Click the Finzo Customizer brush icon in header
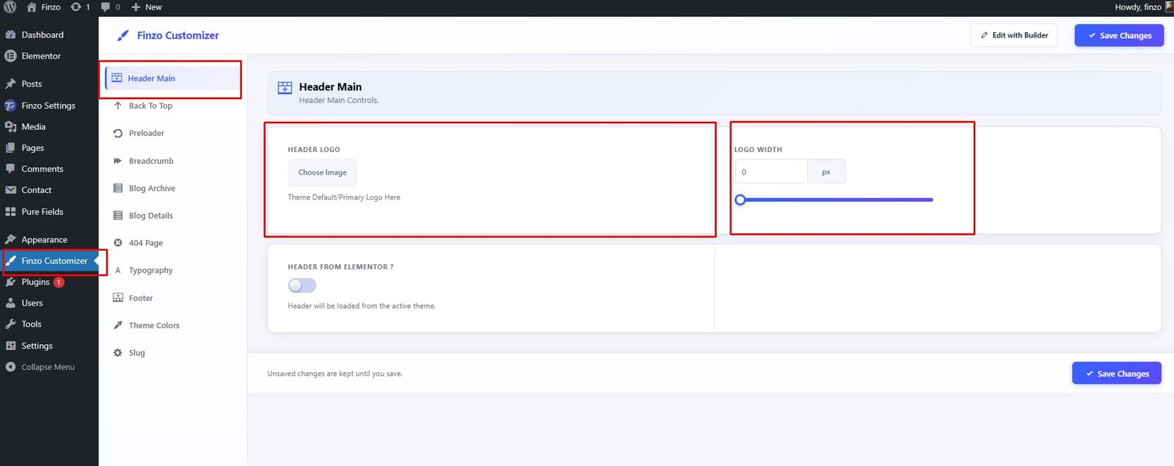 [x=123, y=35]
